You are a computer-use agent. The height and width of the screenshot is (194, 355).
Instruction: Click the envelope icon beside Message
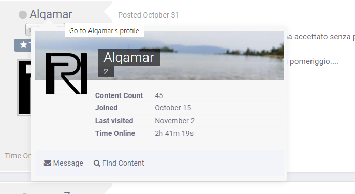point(47,163)
